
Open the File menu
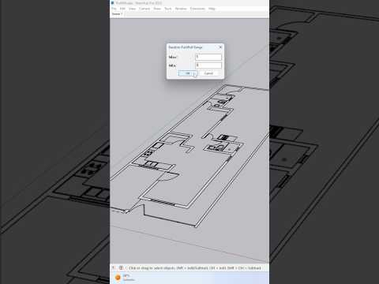[114, 9]
